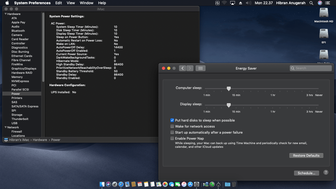This screenshot has height=189, width=336.
Task: Click the forward navigation arrow in Energy Saver
Action: tap(190, 68)
